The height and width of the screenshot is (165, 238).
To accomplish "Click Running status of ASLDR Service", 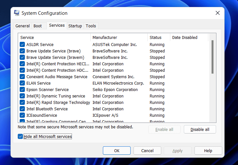I will pyautogui.click(x=157, y=44).
